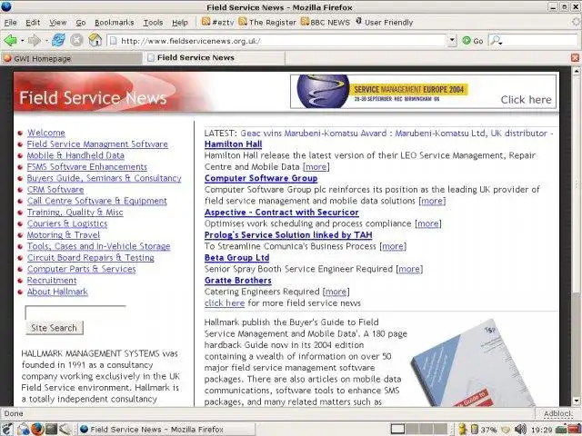Open The Register live bookmark
This screenshot has height=436, width=582.
click(x=267, y=22)
